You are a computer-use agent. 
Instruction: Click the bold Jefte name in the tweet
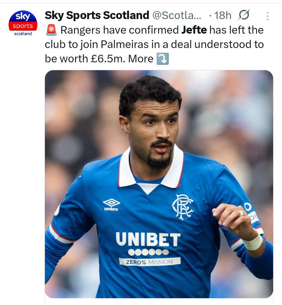pos(194,30)
